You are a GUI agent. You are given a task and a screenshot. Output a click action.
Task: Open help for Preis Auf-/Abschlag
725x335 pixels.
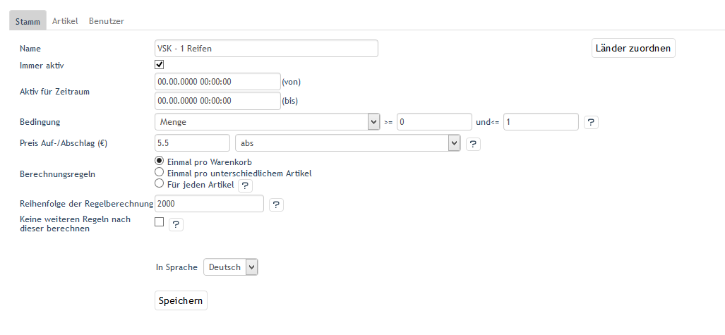(x=474, y=144)
